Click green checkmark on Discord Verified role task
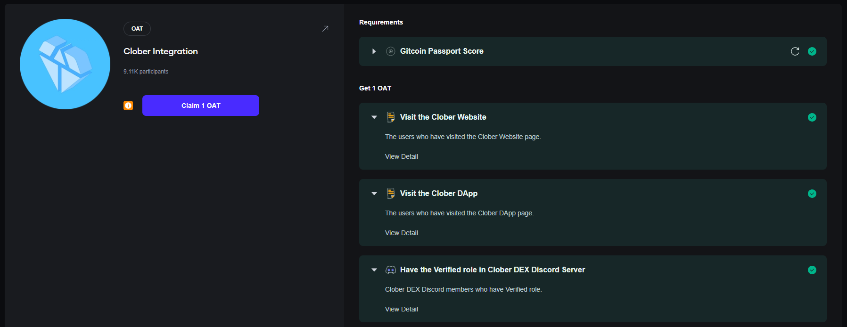 pos(812,270)
